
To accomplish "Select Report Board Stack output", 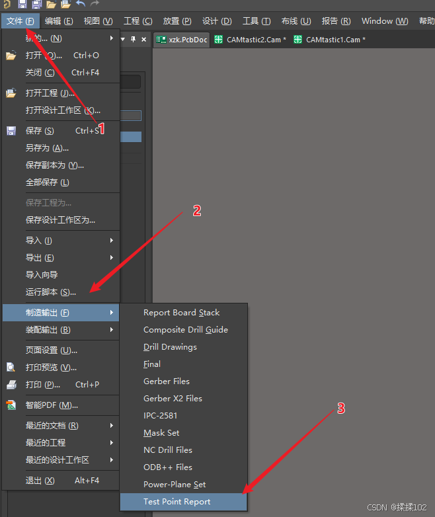I will pos(183,313).
